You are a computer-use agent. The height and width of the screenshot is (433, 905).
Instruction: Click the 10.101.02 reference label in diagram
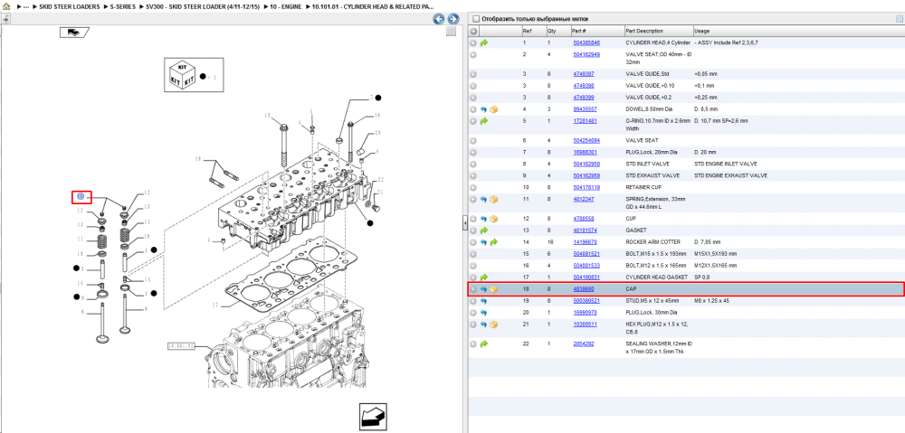tap(183, 346)
